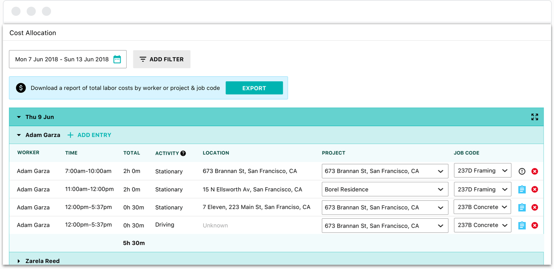
Task: Click the ADD FILTER button
Action: pyautogui.click(x=162, y=59)
